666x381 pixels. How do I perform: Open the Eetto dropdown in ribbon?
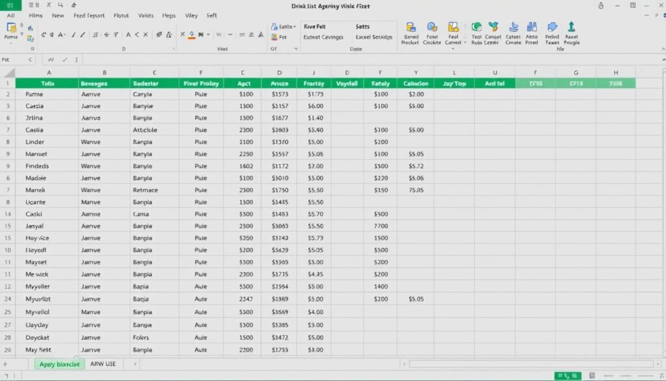(283, 27)
